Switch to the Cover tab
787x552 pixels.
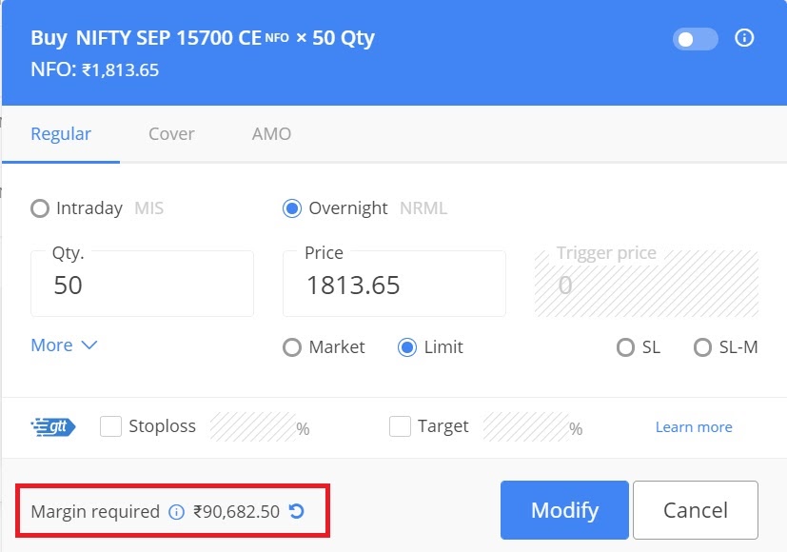(x=171, y=134)
